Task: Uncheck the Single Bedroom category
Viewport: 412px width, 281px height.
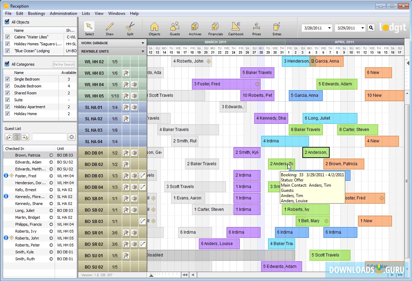Action: 8,79
